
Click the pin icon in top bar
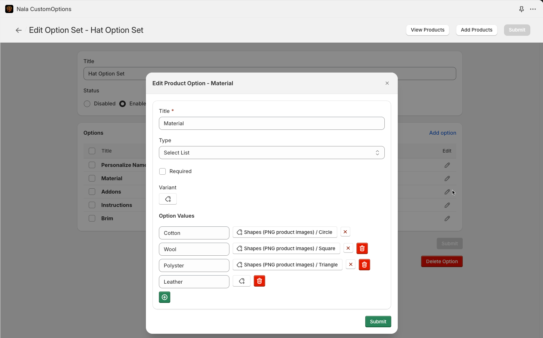pyautogui.click(x=521, y=9)
